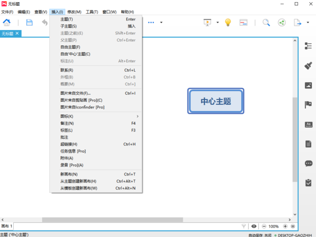Choose 联系(R) menu item
This screenshot has width=316, height=237.
point(96,70)
